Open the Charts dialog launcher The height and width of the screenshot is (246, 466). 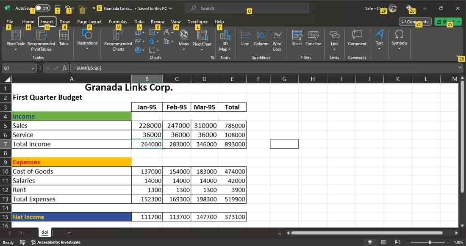[213, 57]
